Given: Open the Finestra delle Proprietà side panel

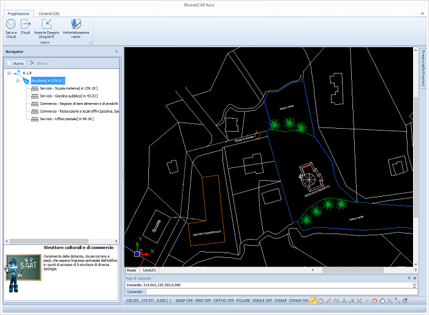Looking at the screenshot, I should tap(423, 69).
